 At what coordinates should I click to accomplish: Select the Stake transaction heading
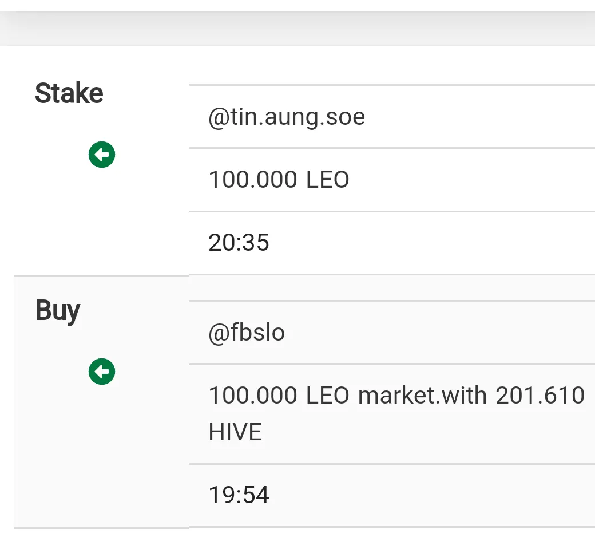click(69, 93)
